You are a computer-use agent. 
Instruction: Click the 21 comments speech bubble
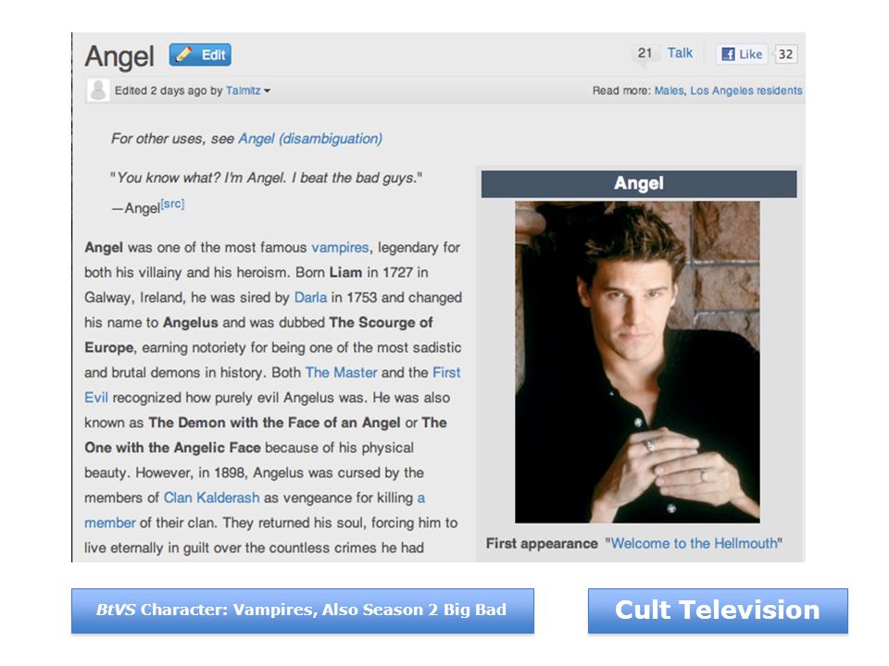[645, 55]
